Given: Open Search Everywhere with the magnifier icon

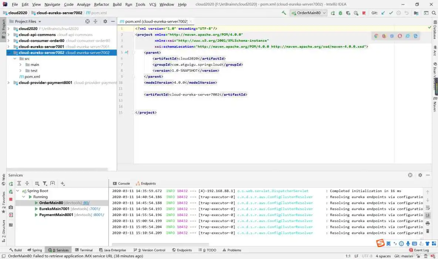Looking at the screenshot, I should pyautogui.click(x=434, y=12).
